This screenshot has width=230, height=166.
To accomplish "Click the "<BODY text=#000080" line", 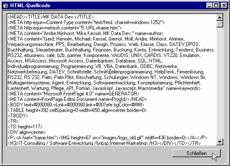I will (76, 105).
